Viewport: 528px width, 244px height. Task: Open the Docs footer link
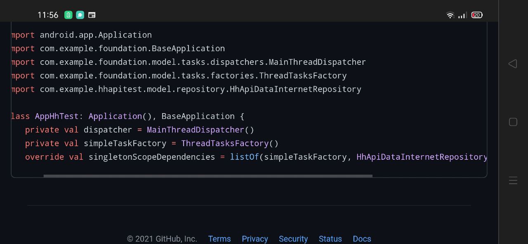point(362,239)
